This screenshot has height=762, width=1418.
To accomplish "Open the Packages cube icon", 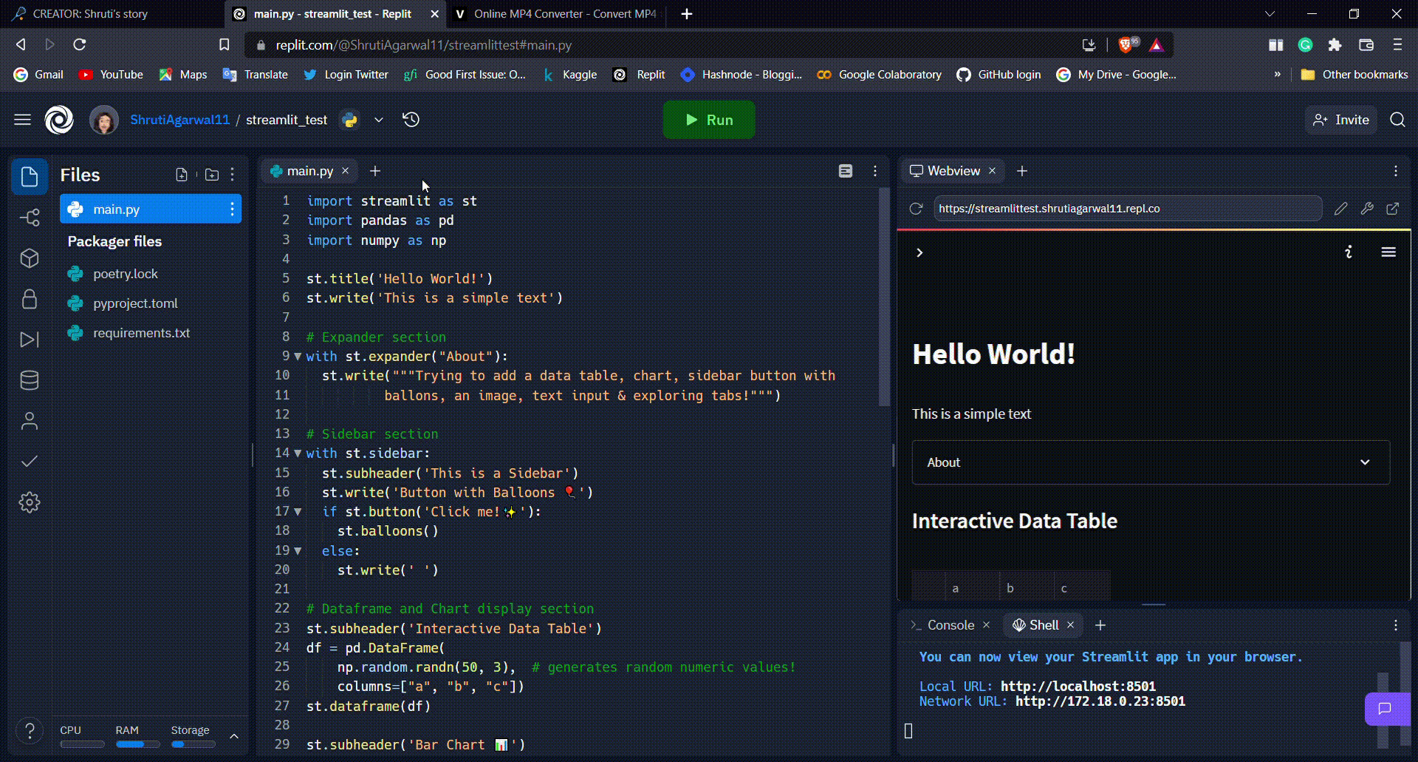I will (30, 258).
